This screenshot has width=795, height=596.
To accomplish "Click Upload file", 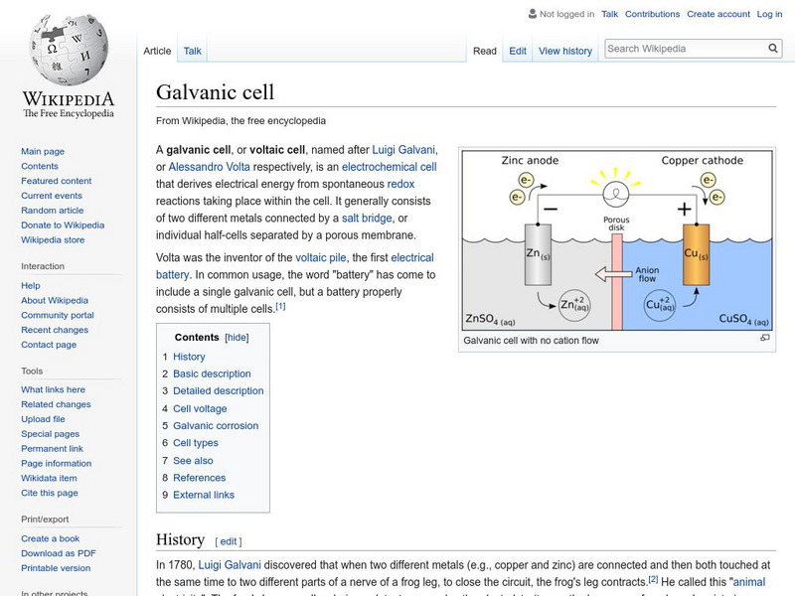I will (43, 418).
